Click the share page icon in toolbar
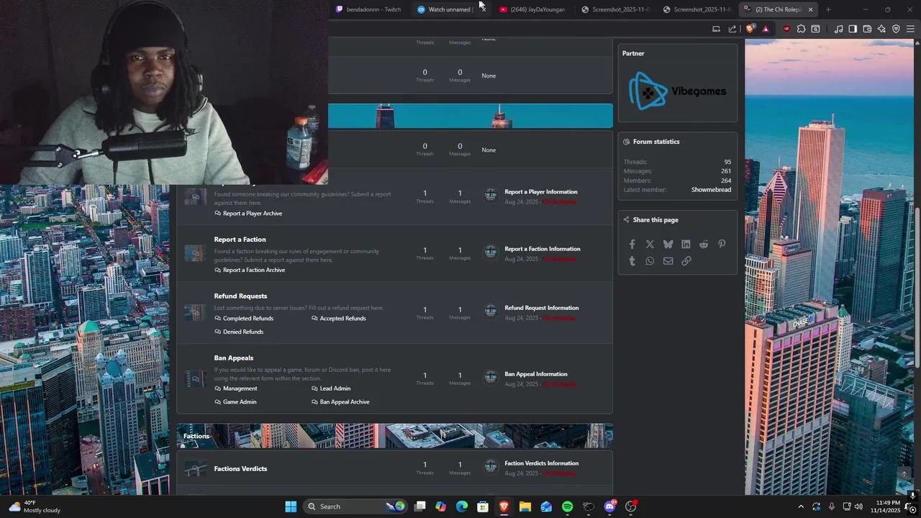The width and height of the screenshot is (921, 518). coord(732,29)
